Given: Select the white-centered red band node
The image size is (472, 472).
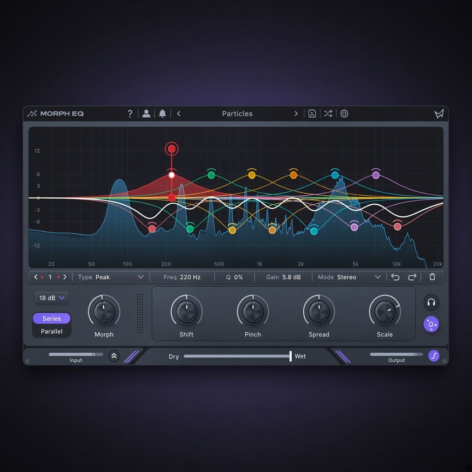Looking at the screenshot, I should pyautogui.click(x=171, y=175).
